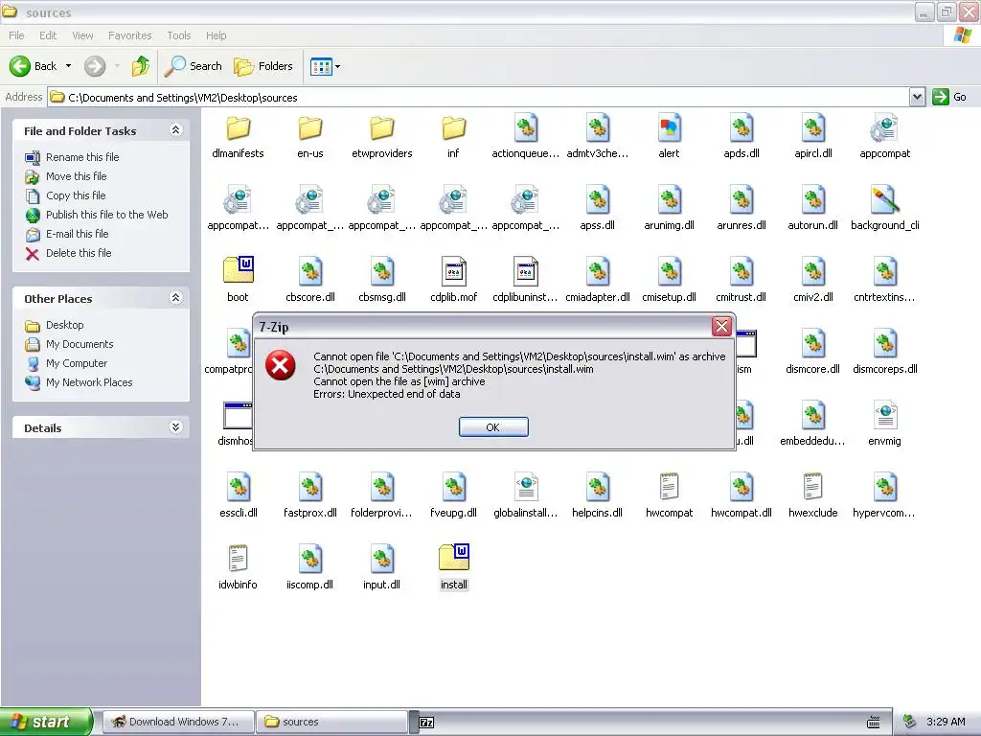
Task: Select the globalinstall file icon
Action: coord(526,488)
